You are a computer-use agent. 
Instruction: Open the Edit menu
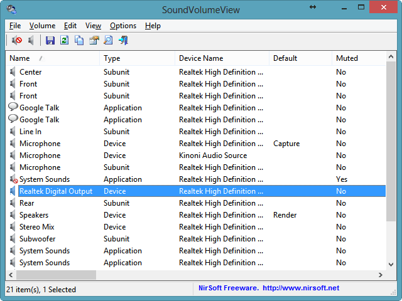coord(70,26)
